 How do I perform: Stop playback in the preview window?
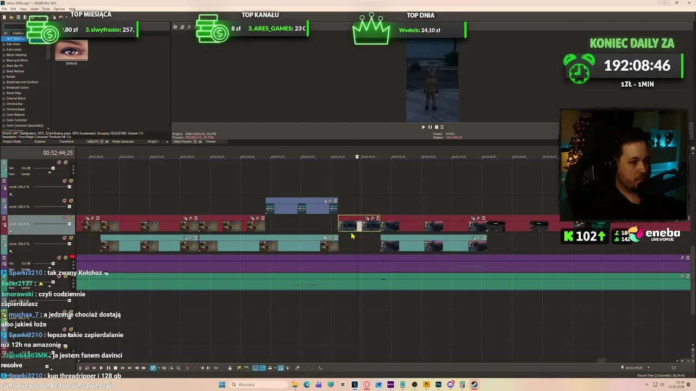click(x=436, y=127)
